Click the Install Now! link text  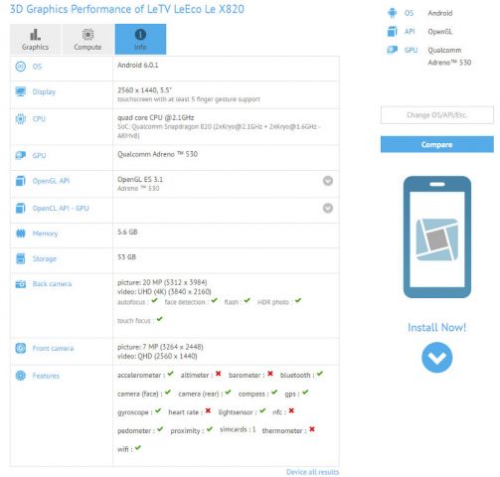pos(437,327)
